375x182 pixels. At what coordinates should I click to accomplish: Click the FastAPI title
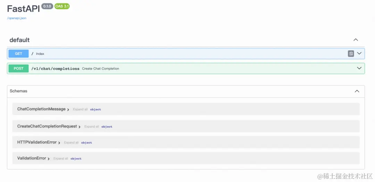point(23,9)
